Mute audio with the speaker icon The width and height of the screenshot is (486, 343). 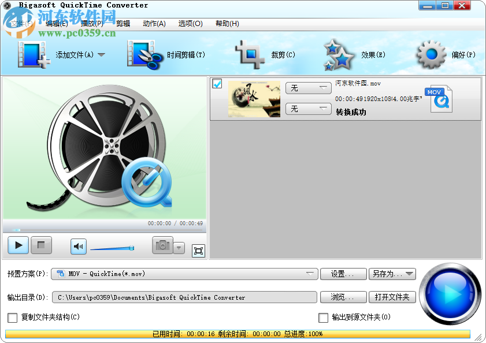(x=77, y=245)
